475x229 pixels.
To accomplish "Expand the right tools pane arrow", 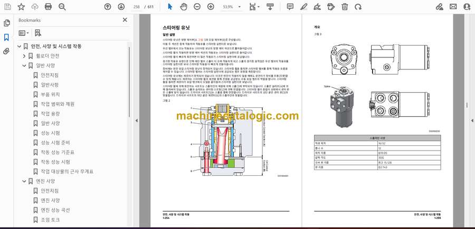I will pos(472,121).
